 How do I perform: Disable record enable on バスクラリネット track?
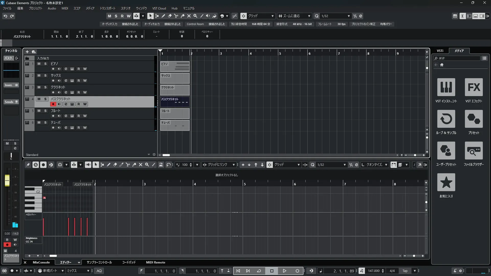click(x=53, y=104)
